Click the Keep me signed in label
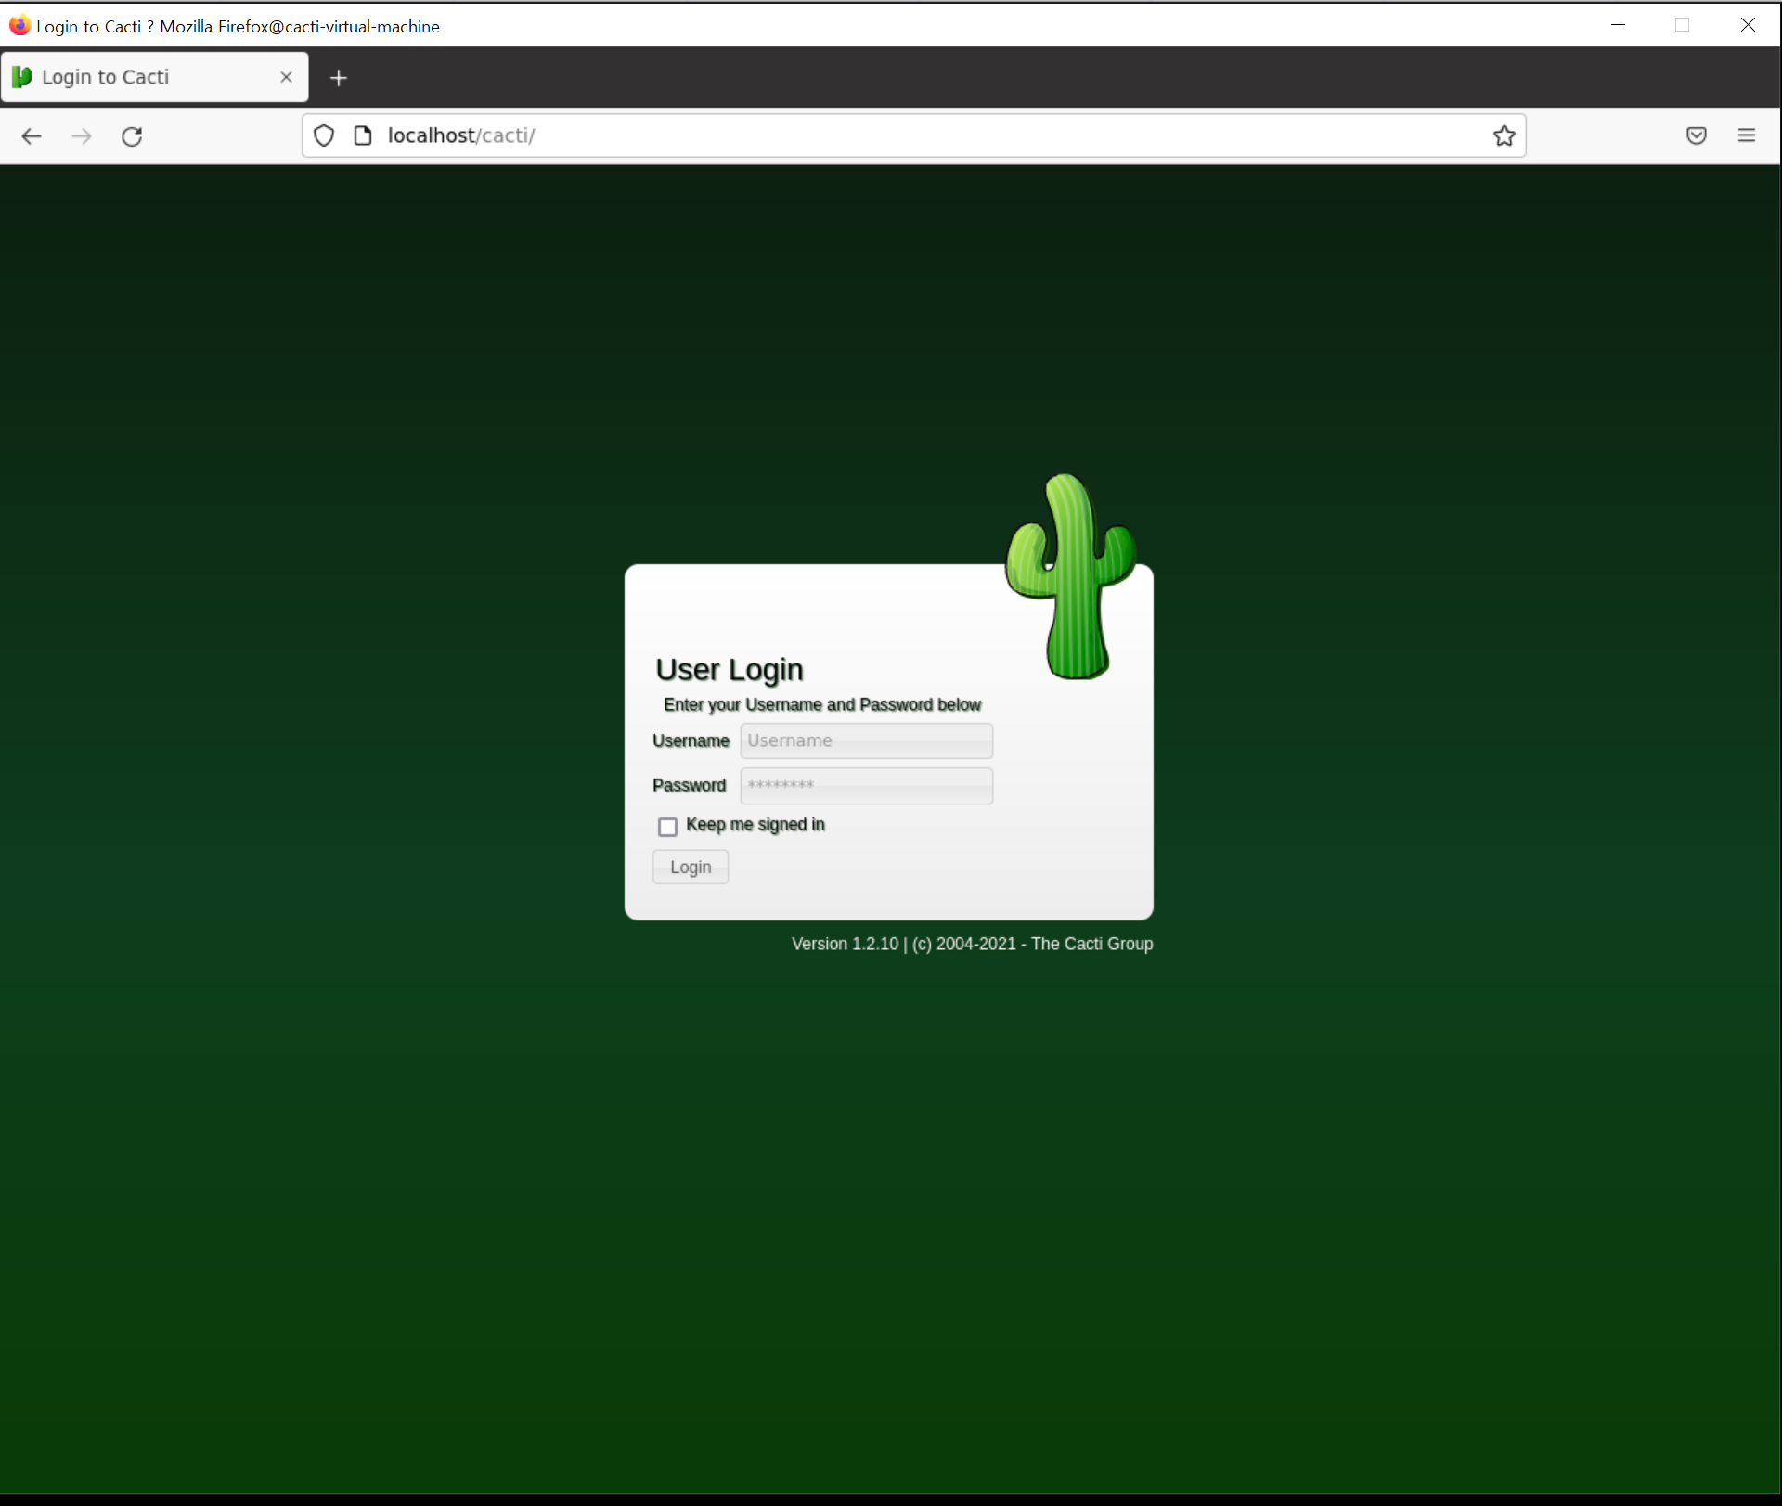Viewport: 1782px width, 1506px height. [x=755, y=824]
